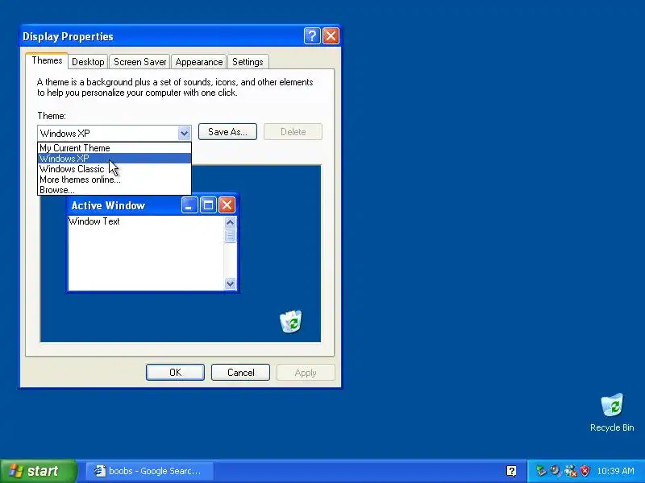645x483 pixels.
Task: Click the greyed-out Delete button
Action: click(293, 132)
